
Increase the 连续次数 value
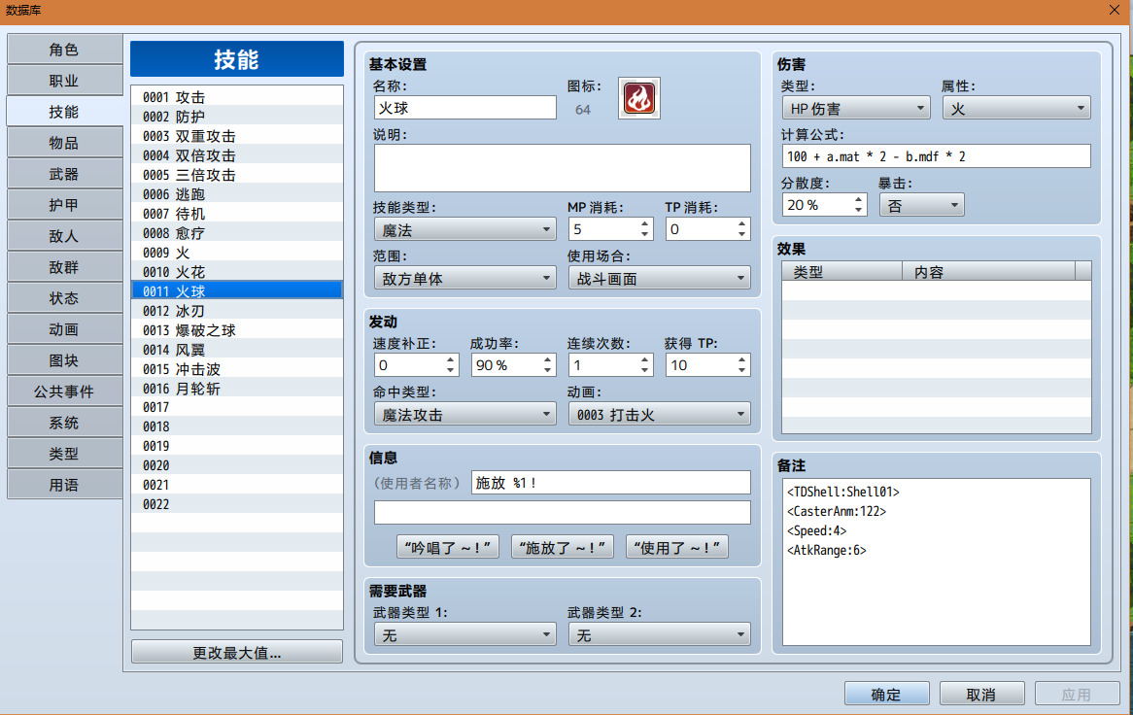point(644,359)
